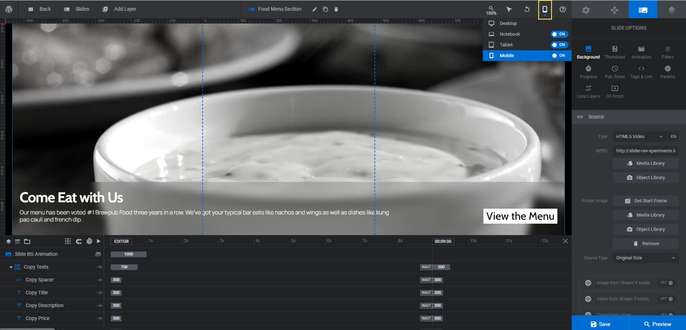The width and height of the screenshot is (686, 330).
Task: Open the general settings gear tab
Action: 586,10
